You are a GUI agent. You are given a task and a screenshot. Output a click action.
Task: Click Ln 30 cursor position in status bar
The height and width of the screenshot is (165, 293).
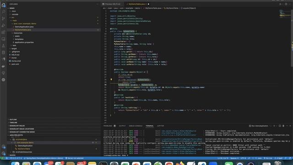pos(223,158)
